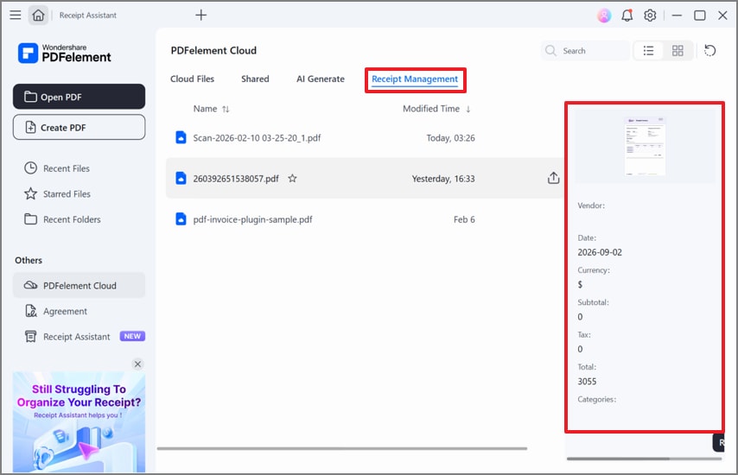Click the Feb 6 modified time

[x=464, y=219]
